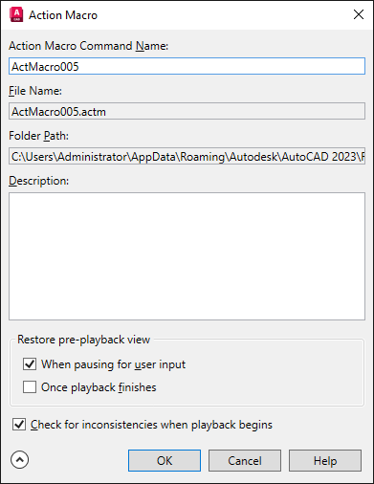Screen dimensions: 374x484
Task: Click inside the empty Description text area
Action: click(187, 256)
